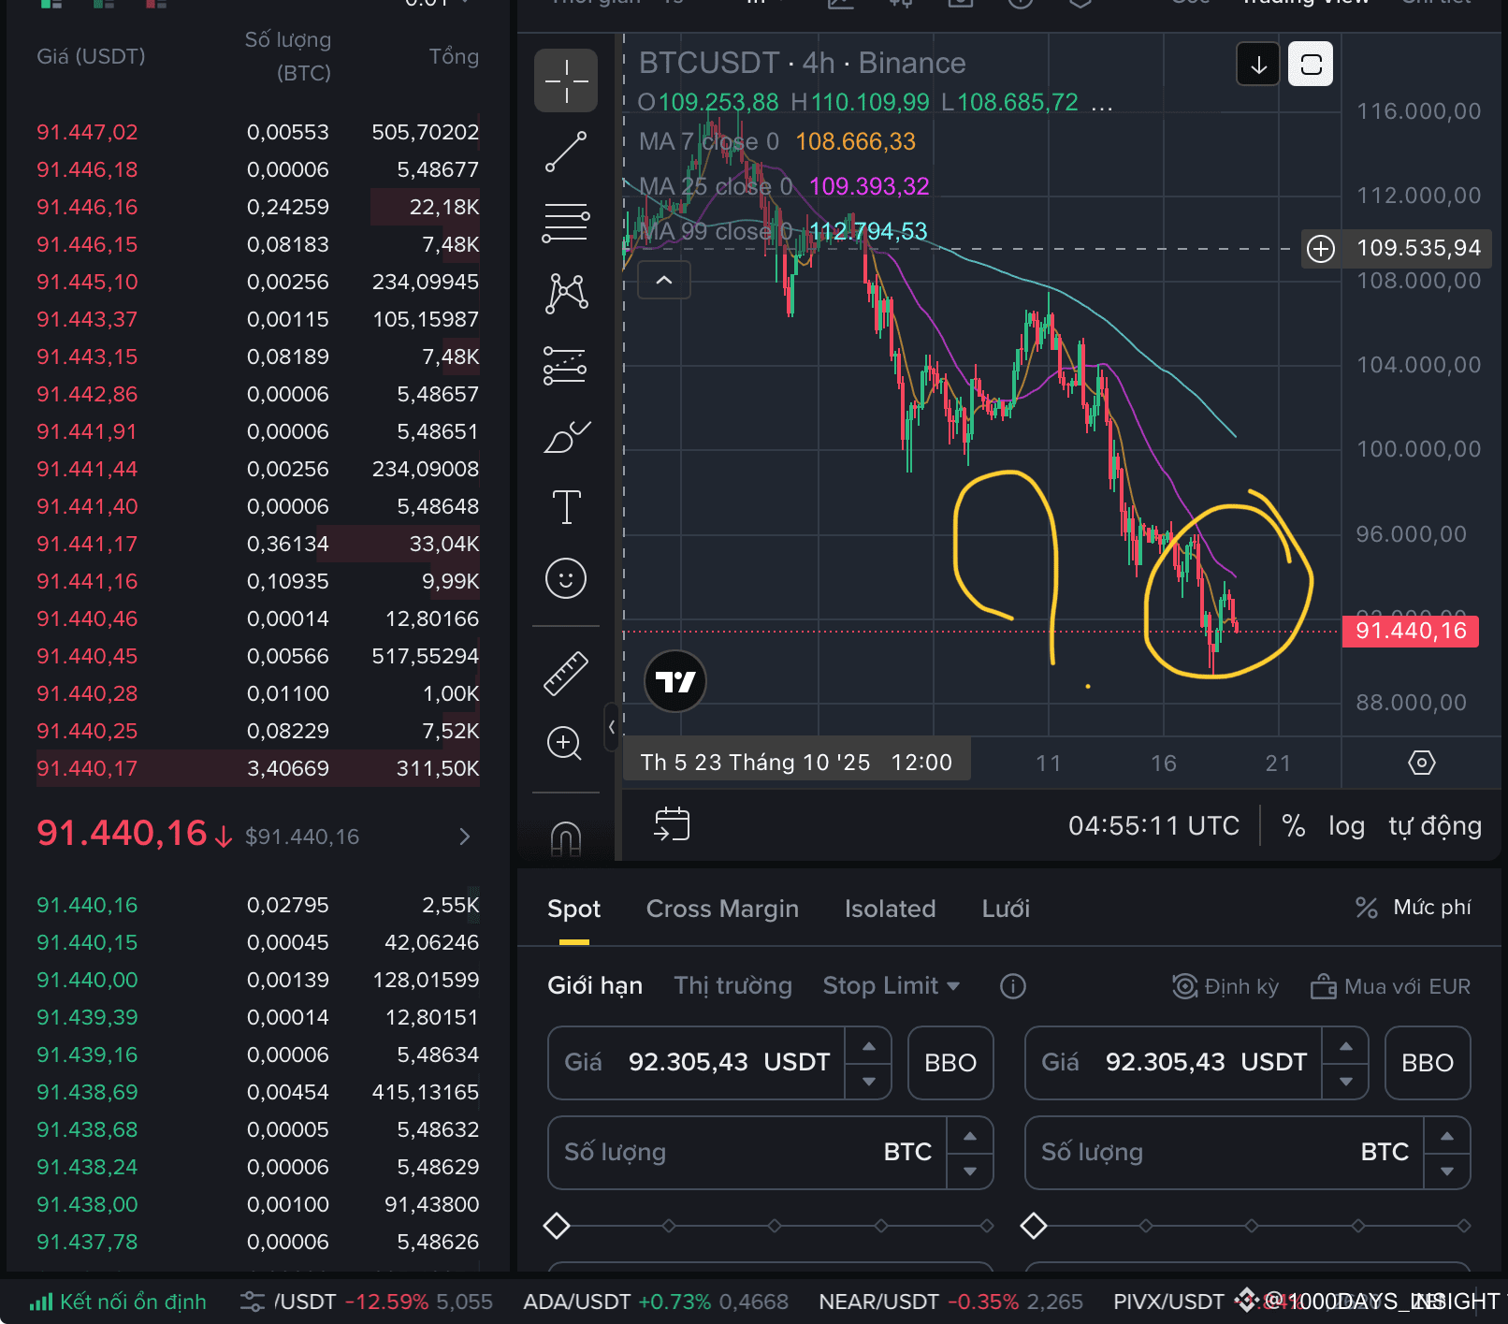Increase buy BTC amount with up stepper
Screen dimensions: 1508x1324
pyautogui.click(x=970, y=1135)
